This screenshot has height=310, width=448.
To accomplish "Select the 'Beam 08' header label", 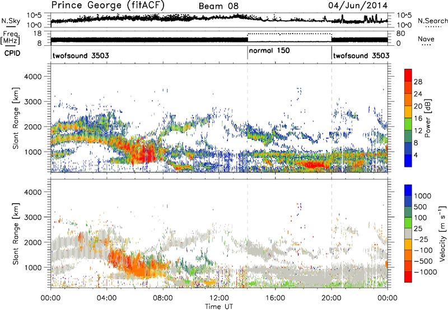I will (218, 6).
